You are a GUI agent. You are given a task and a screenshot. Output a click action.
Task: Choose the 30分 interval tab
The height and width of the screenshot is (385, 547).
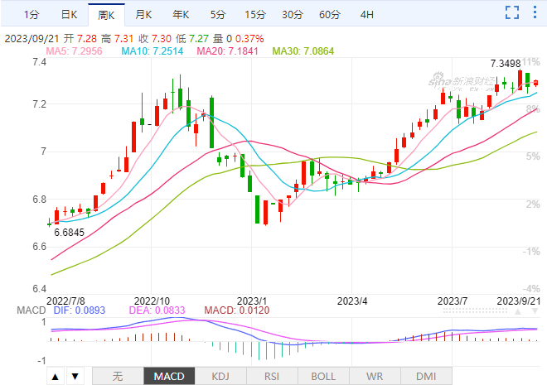tap(292, 14)
